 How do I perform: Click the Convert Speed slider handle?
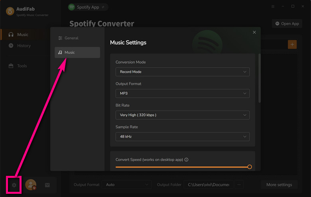coord(250,167)
